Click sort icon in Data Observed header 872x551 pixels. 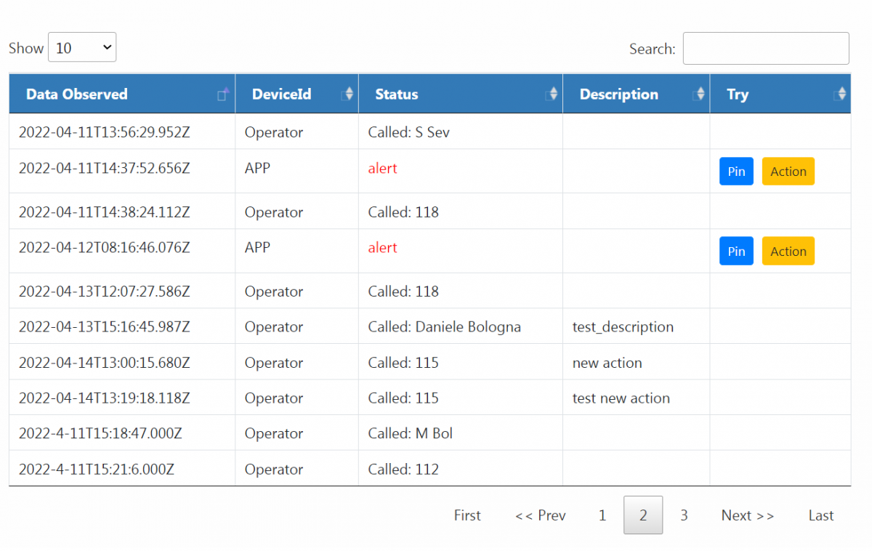pos(224,94)
